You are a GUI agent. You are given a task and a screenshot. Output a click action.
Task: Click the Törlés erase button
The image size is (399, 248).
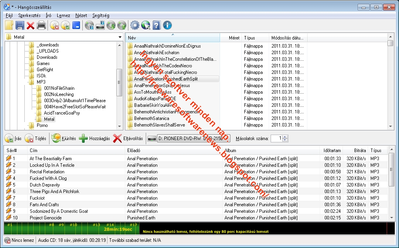click(x=36, y=139)
